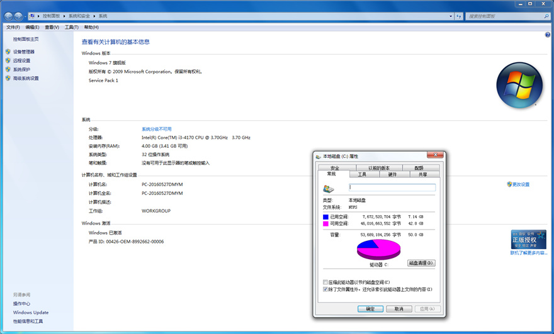Click the shield icon beside 更改设置

(x=509, y=184)
